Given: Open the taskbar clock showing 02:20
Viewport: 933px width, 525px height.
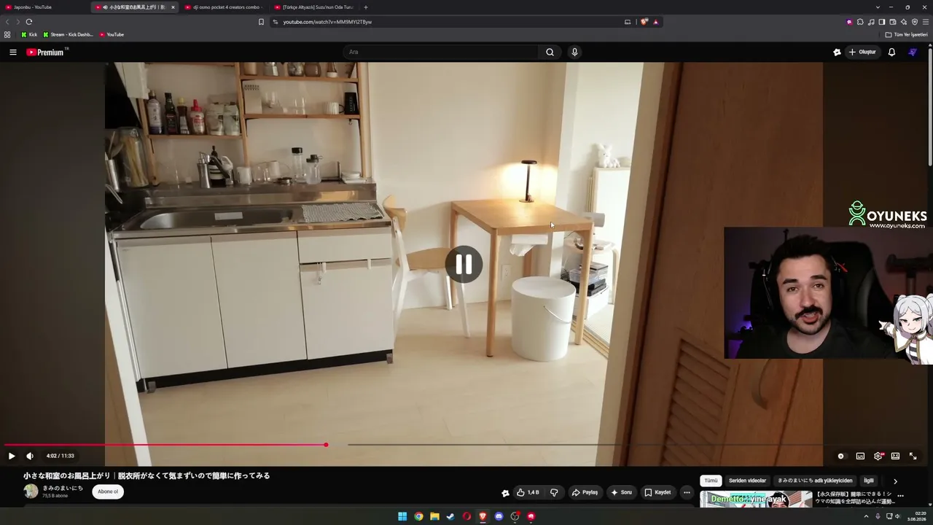Looking at the screenshot, I should tap(916, 516).
